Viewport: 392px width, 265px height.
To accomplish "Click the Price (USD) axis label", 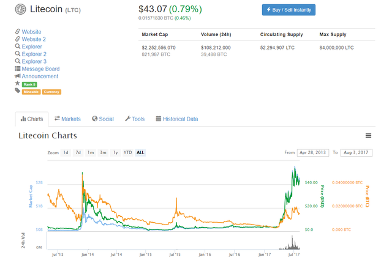I will coord(322,196).
